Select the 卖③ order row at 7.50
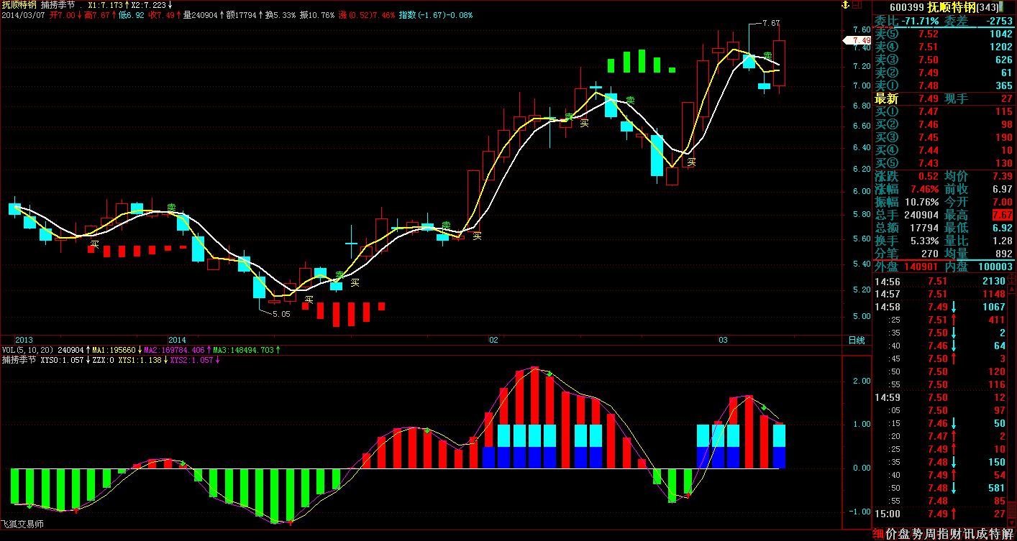Screen dimensions: 1017x541 point(944,60)
